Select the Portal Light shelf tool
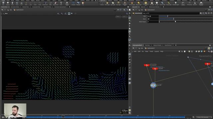The height and width of the screenshot is (119, 213). pos(169,3)
